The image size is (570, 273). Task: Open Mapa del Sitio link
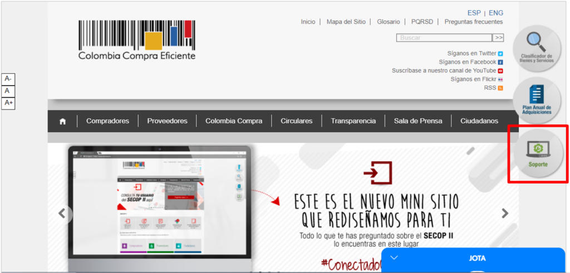(346, 22)
